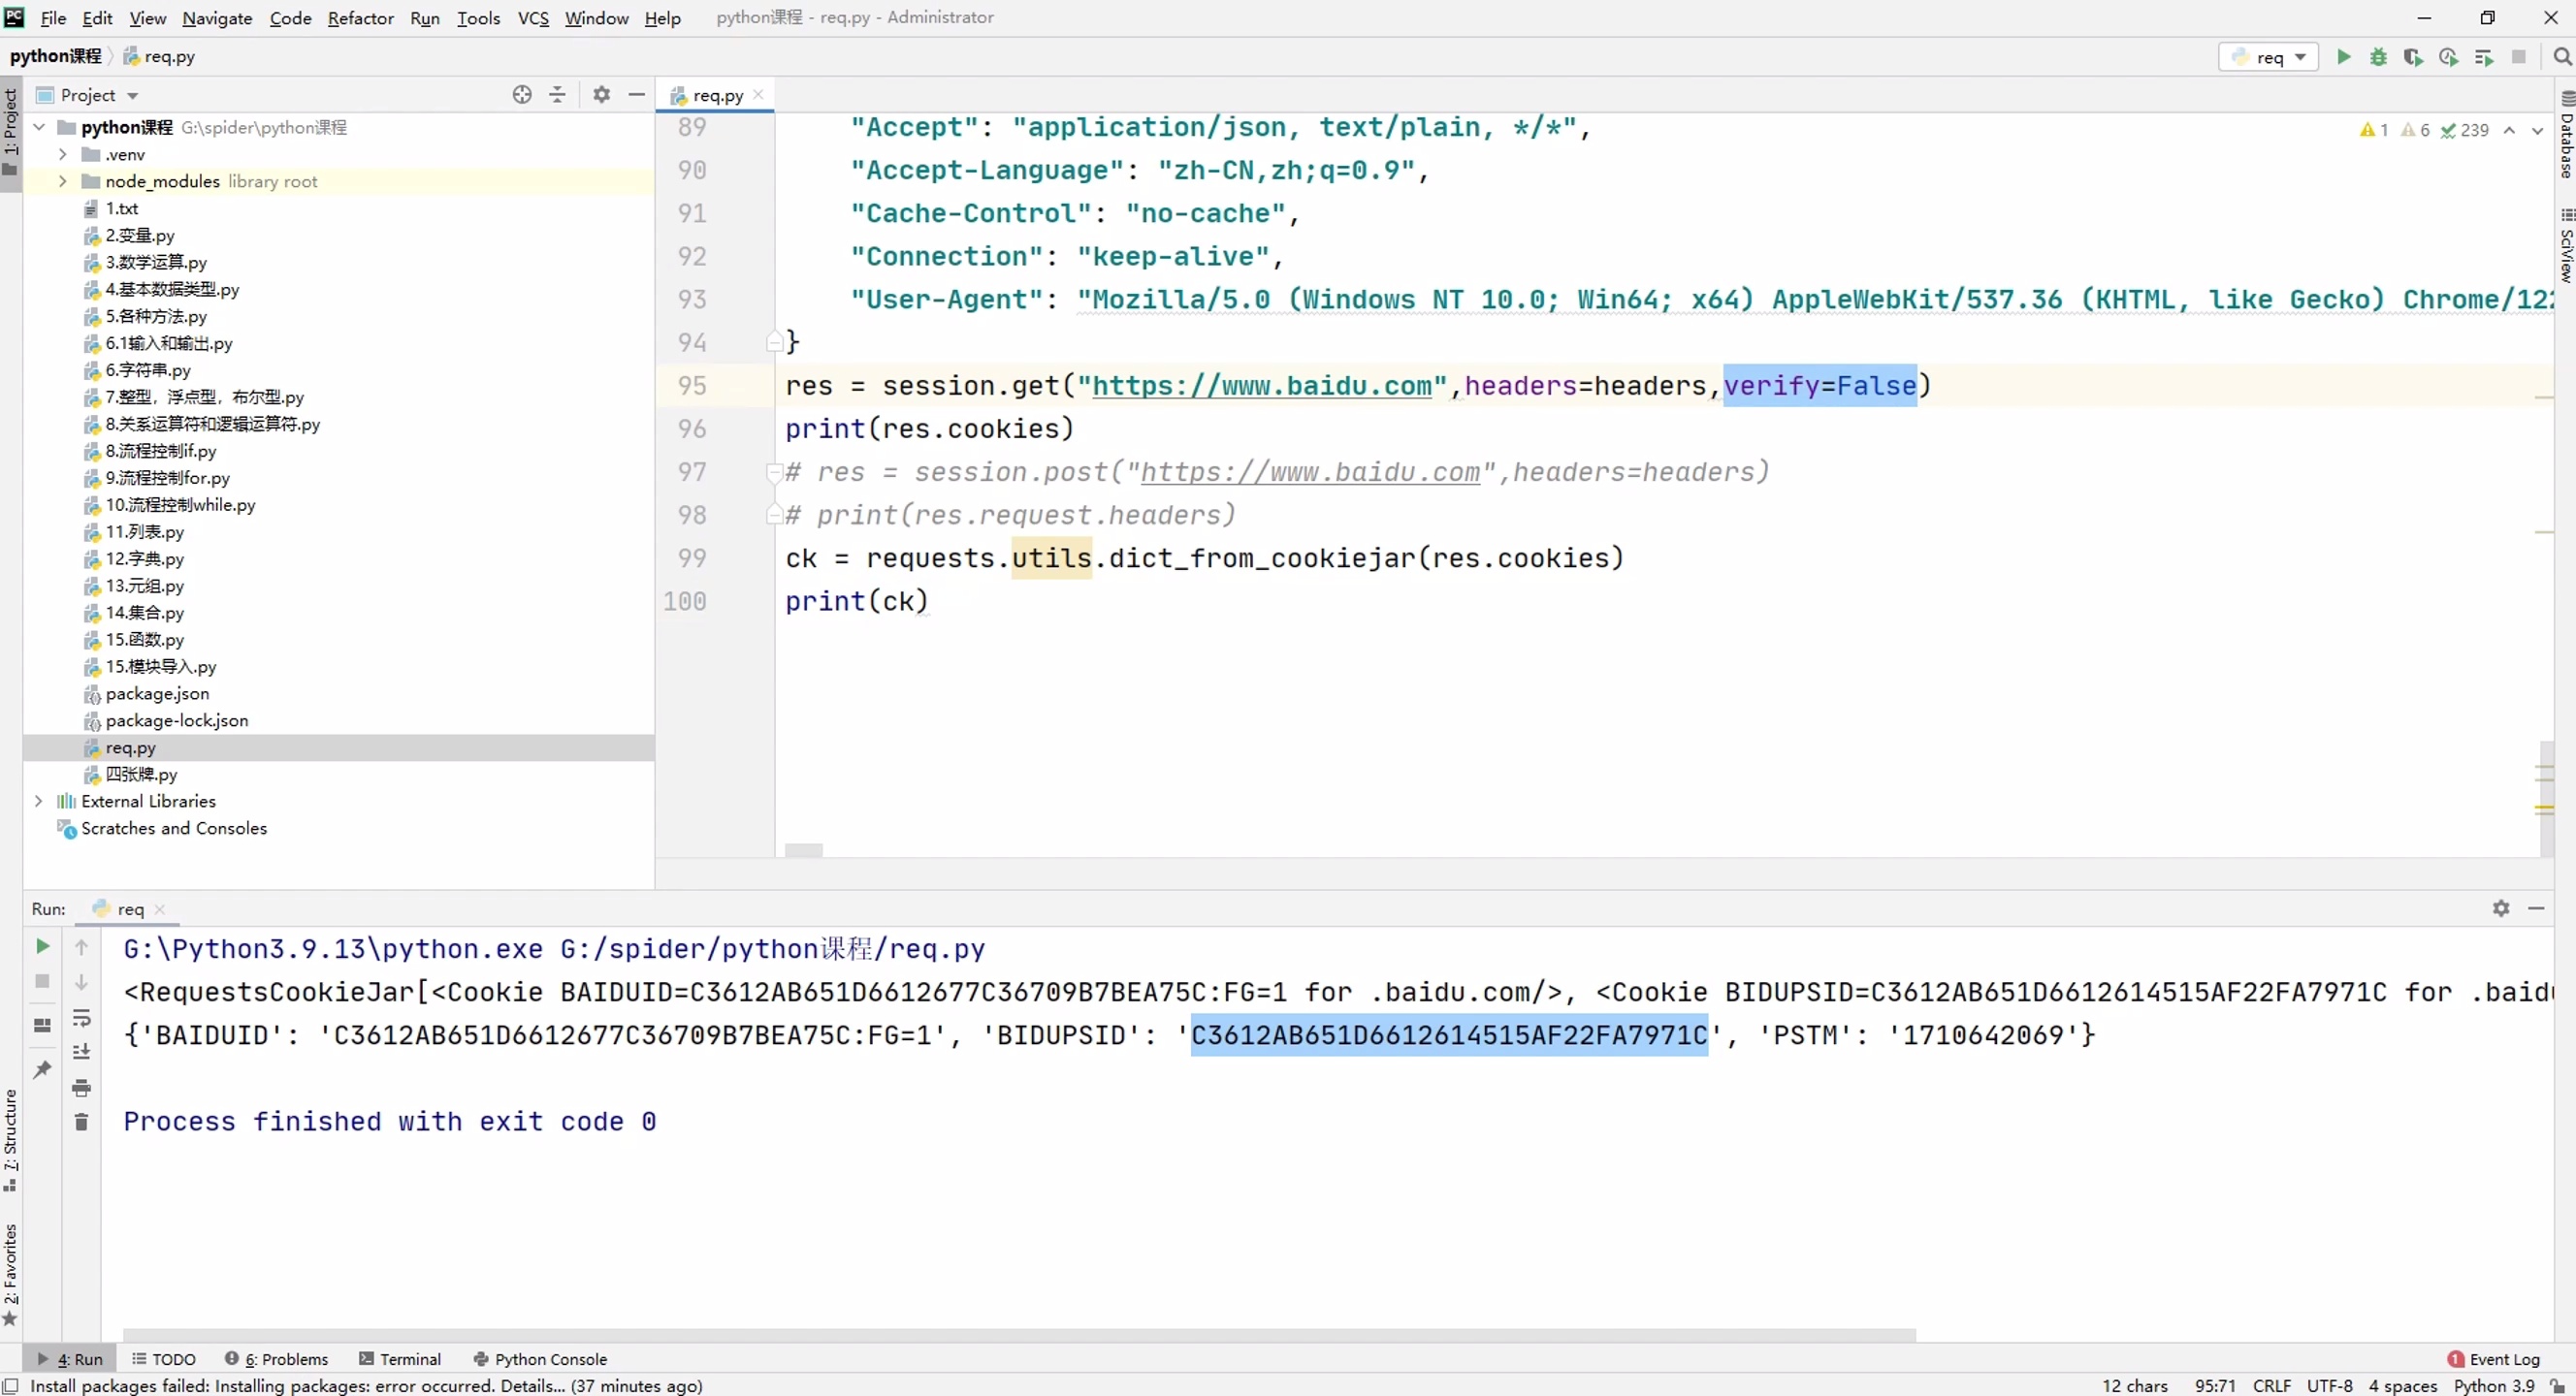
Task: Click the Run console horizontal scrollbar
Action: 1018,1335
